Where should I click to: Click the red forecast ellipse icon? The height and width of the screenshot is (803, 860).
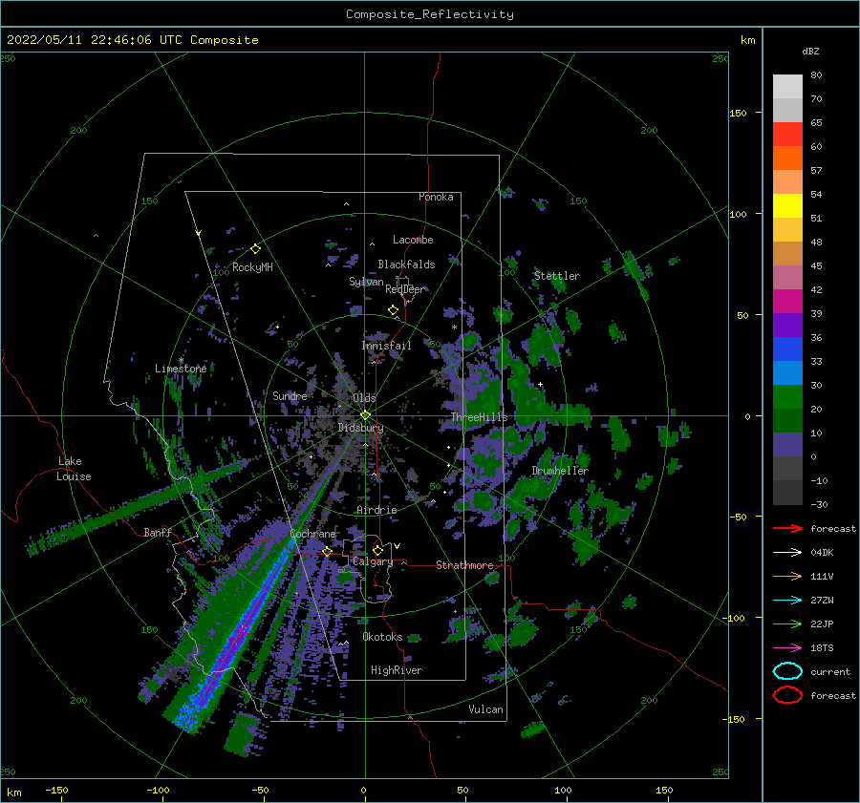coord(787,695)
